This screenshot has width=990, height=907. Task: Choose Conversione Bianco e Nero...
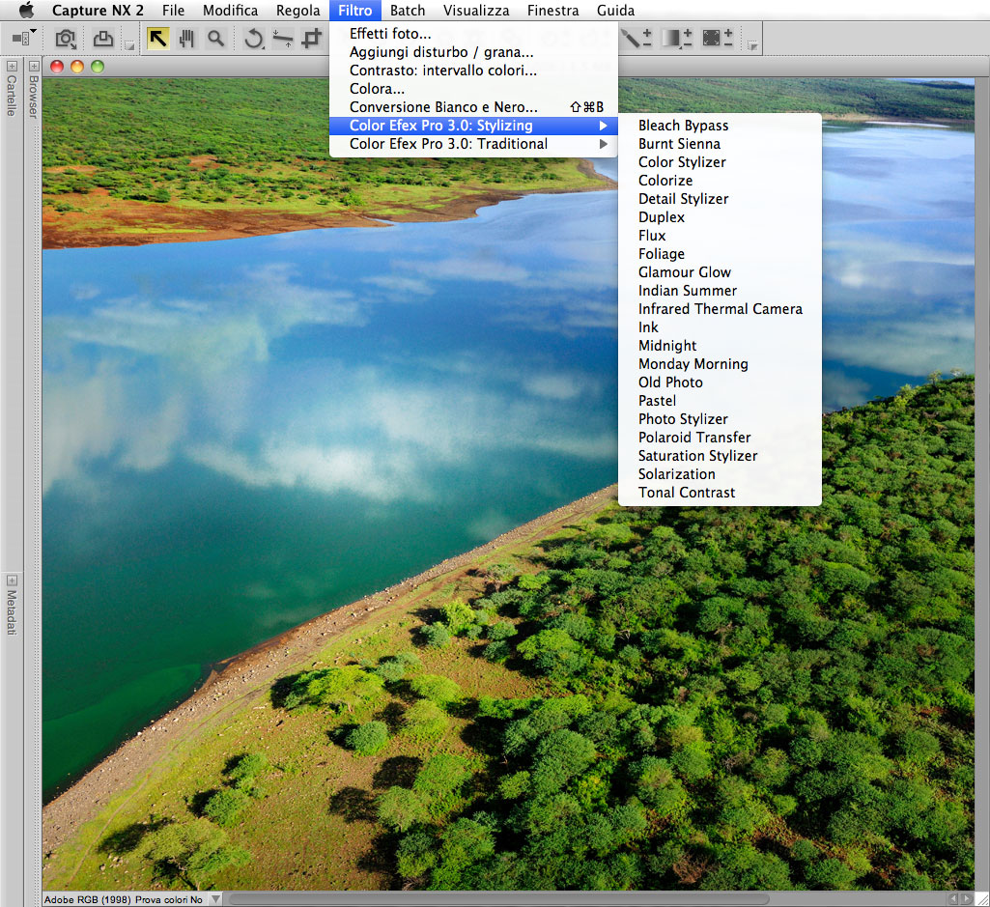(x=473, y=107)
